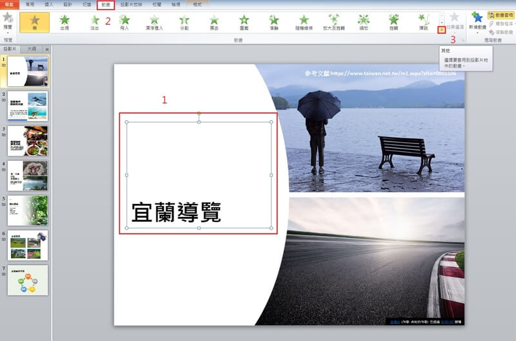Apply the 擦去 (Wipe) animation

tap(214, 23)
